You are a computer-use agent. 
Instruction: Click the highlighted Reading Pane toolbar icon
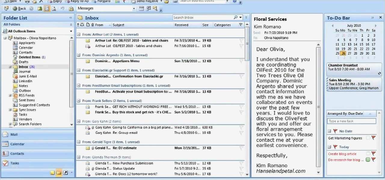click(47, 9)
